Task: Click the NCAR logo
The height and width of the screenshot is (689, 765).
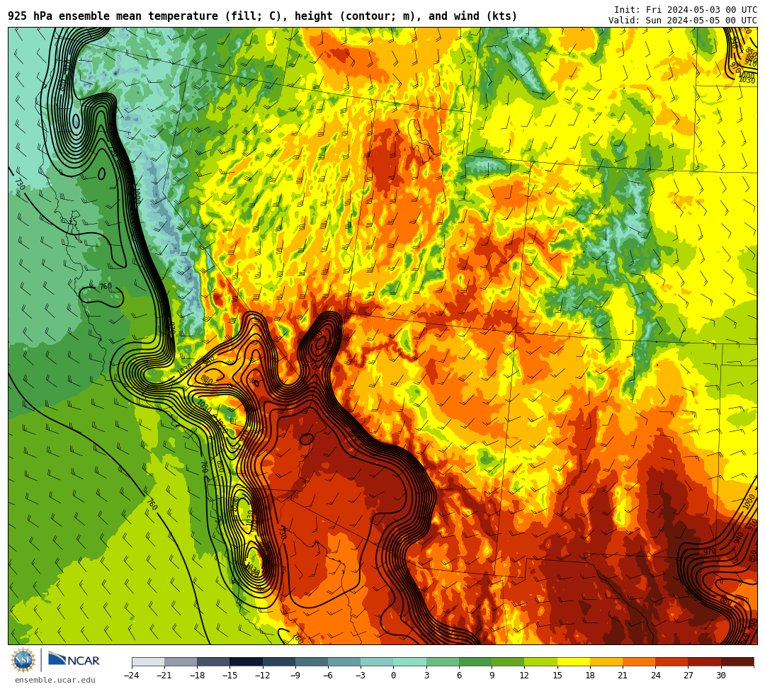Action: tap(74, 660)
